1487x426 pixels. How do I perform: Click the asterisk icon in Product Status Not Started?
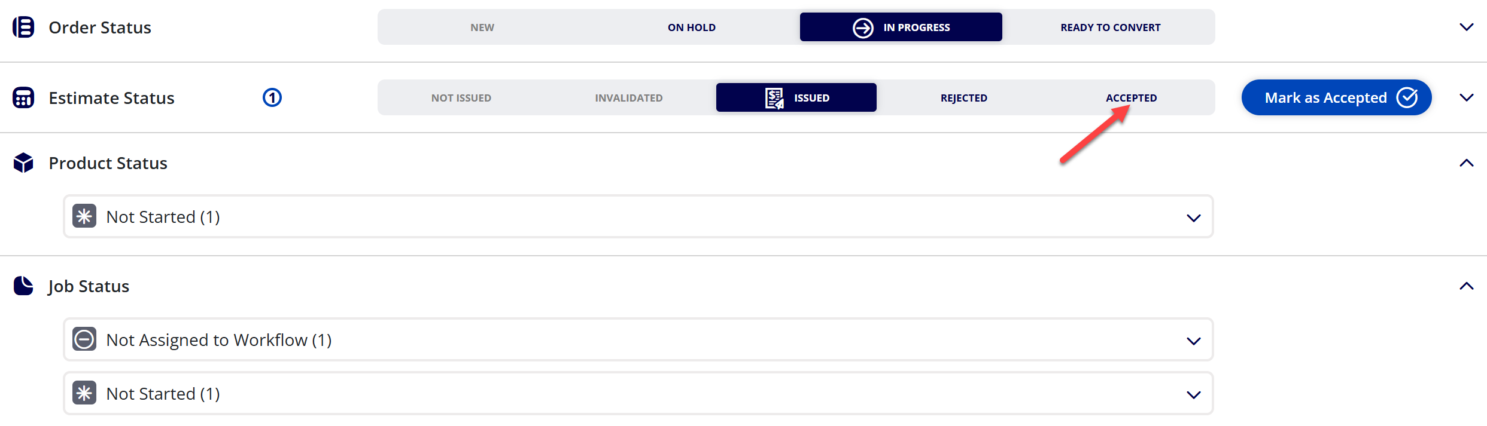click(x=84, y=216)
